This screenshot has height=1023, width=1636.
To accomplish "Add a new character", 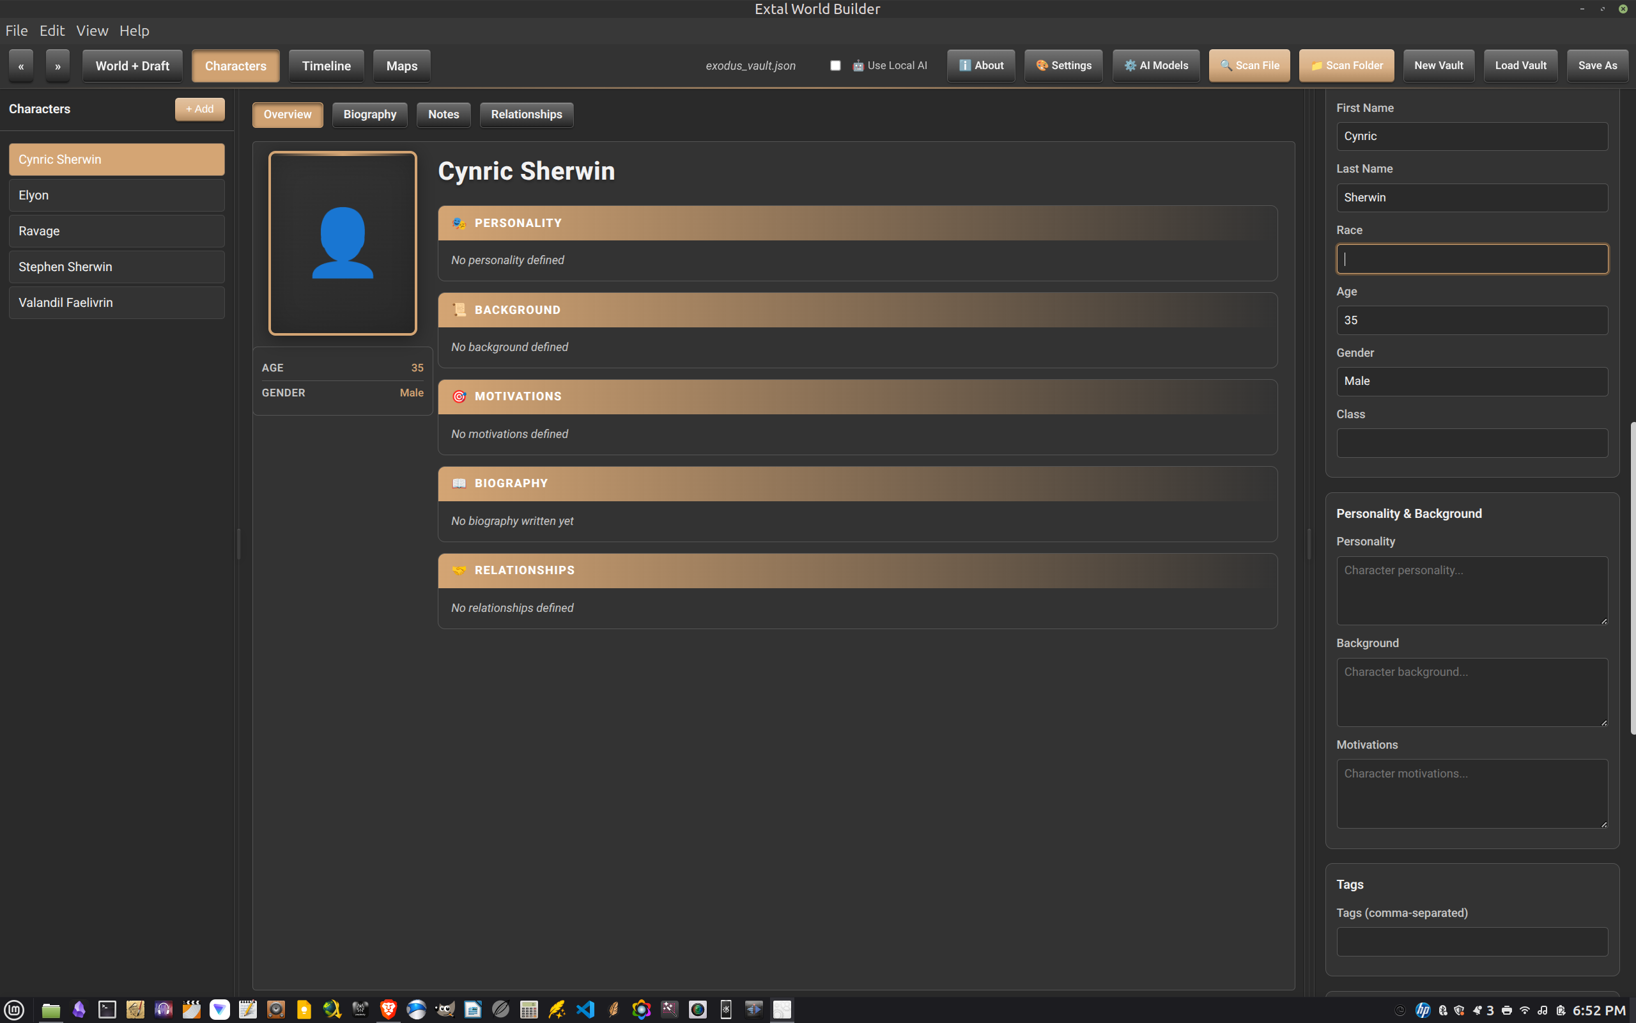I will point(199,109).
